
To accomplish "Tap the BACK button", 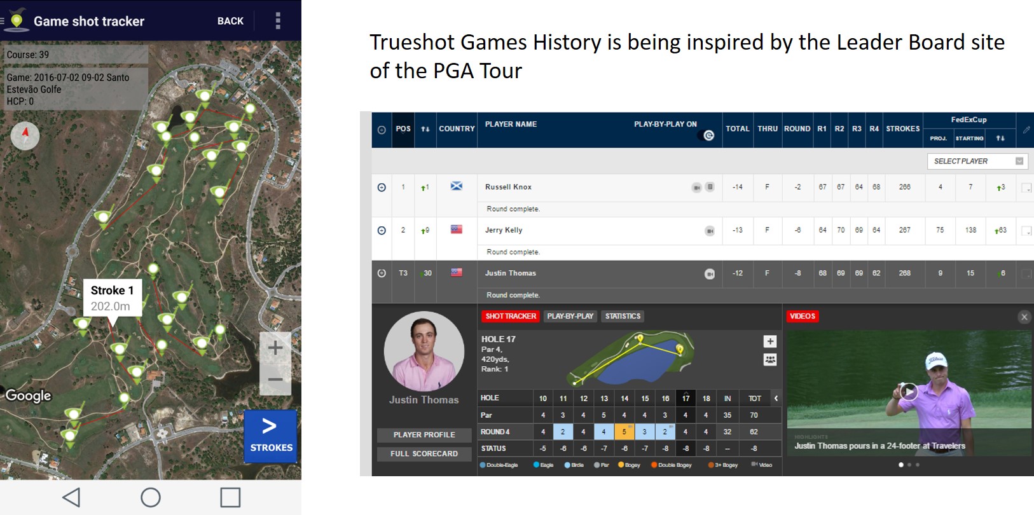I will point(230,21).
